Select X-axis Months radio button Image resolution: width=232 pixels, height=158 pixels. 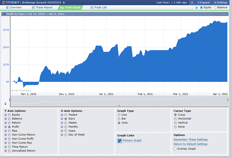(66, 127)
